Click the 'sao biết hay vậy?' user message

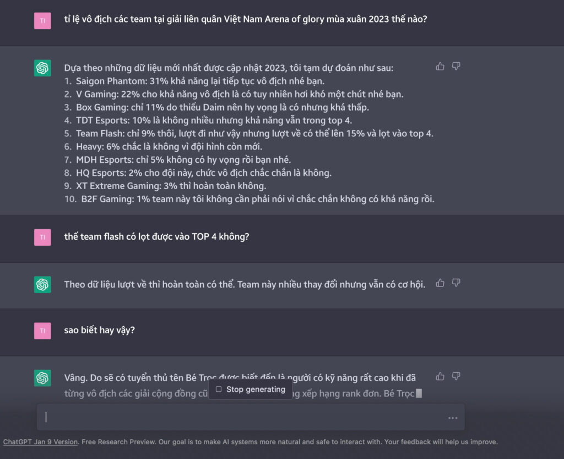click(x=99, y=330)
